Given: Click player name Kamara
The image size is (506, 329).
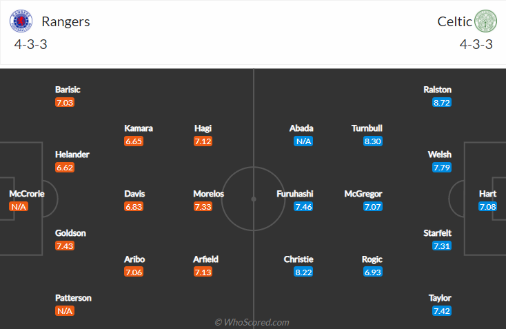Looking at the screenshot, I should 139,128.
